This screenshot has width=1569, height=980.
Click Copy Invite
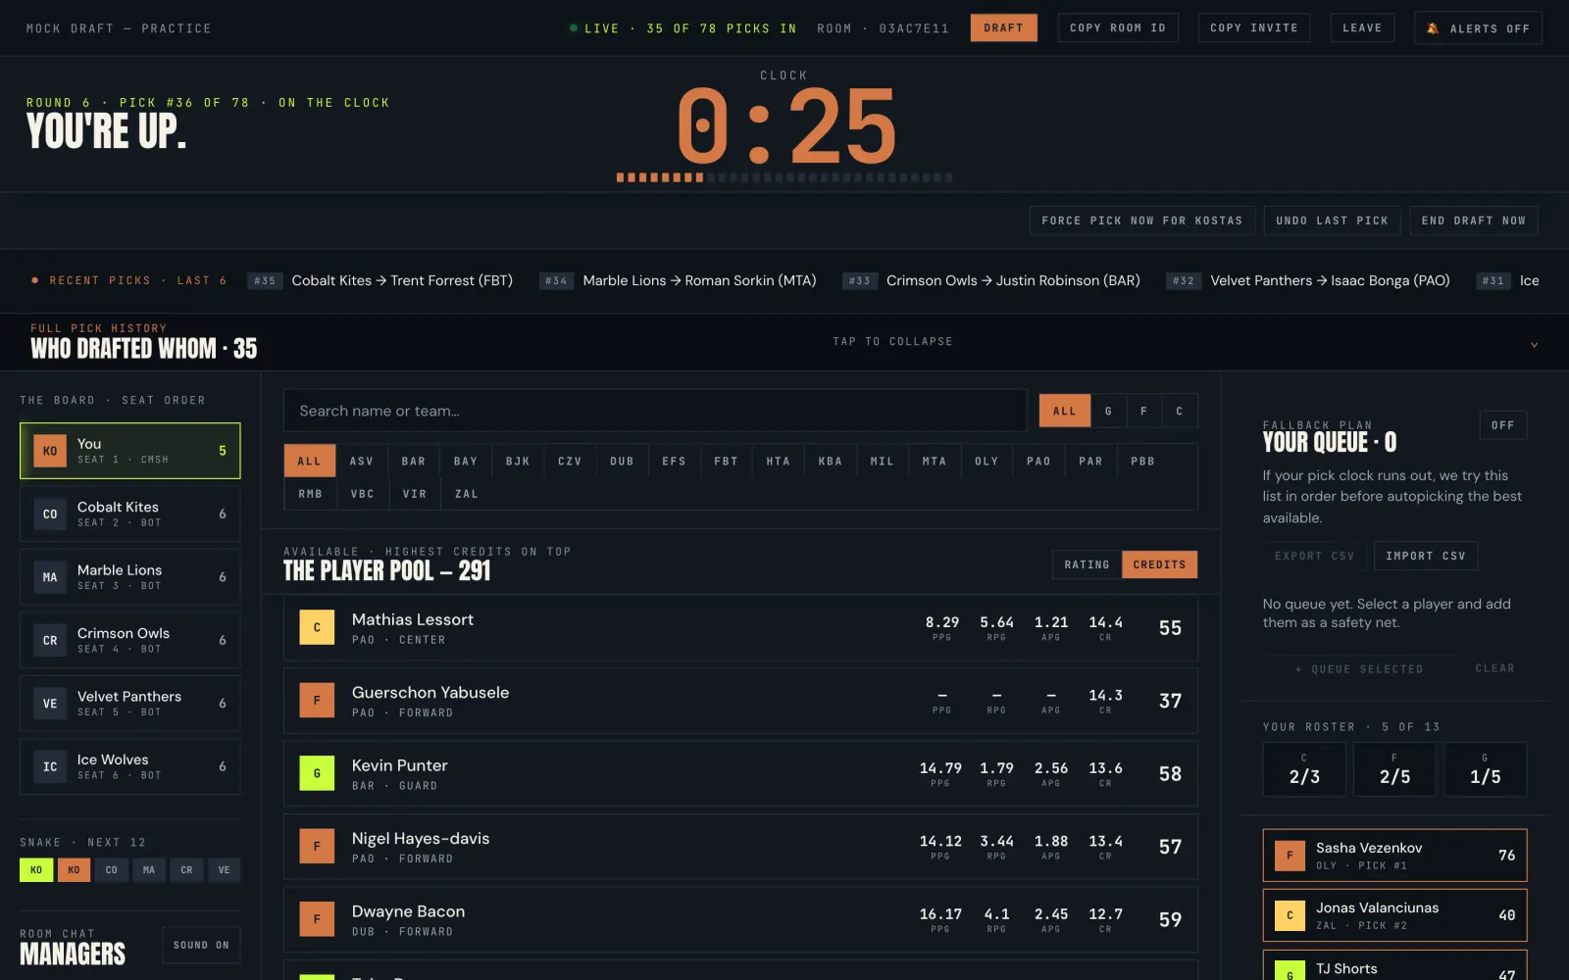pos(1254,27)
